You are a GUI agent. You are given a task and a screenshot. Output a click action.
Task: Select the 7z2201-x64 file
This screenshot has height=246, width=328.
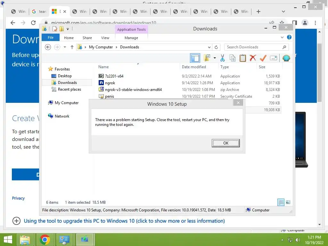[x=114, y=76]
